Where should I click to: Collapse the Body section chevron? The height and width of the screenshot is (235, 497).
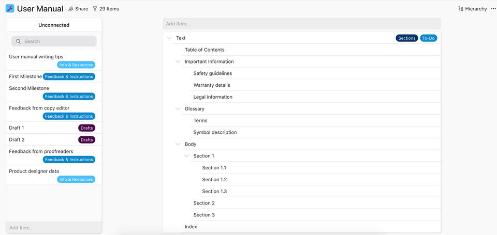178,145
